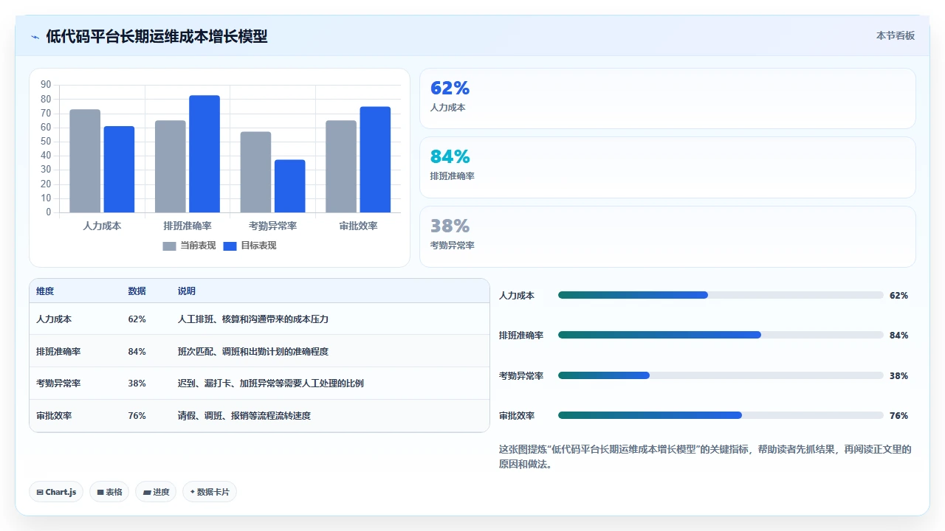Toggle the 当前表现 legend swatch
945x531 pixels.
(169, 246)
